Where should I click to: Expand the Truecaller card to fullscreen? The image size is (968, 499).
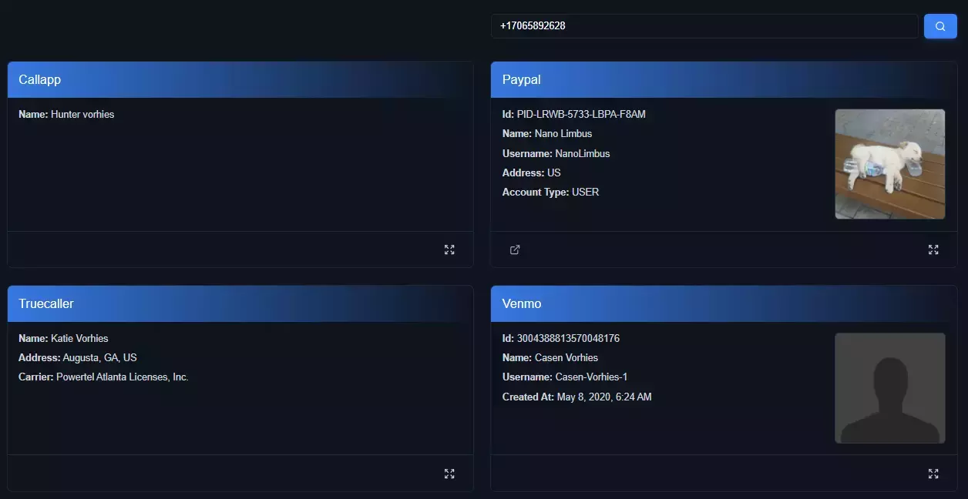point(449,474)
